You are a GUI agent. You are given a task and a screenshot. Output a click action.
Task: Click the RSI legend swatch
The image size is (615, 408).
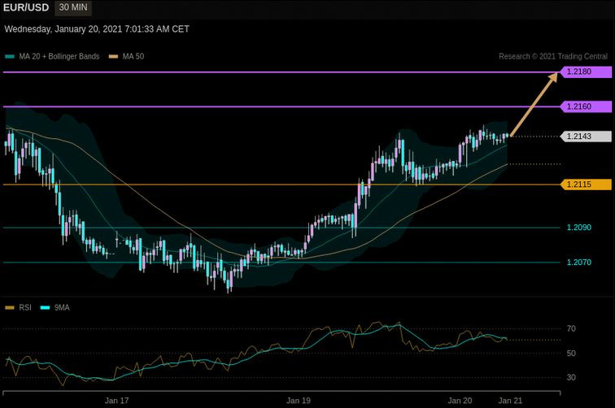click(x=10, y=308)
